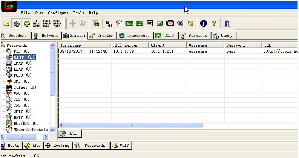The width and height of the screenshot is (299, 158).
Task: Select the captured row with client 10.1.1.231
Action: tap(178, 52)
